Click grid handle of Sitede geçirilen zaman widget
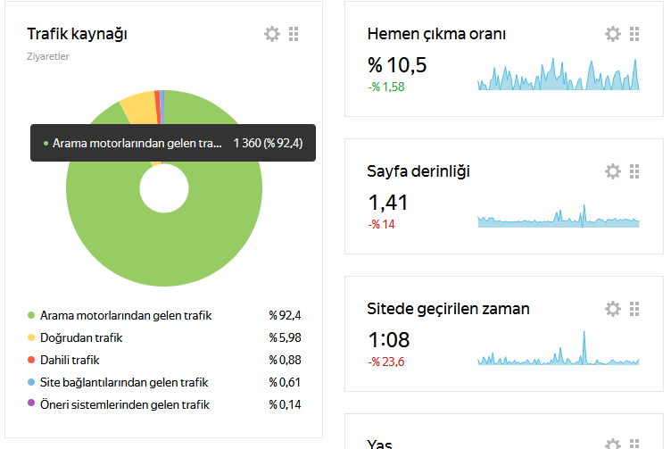Image resolution: width=671 pixels, height=449 pixels. click(634, 309)
